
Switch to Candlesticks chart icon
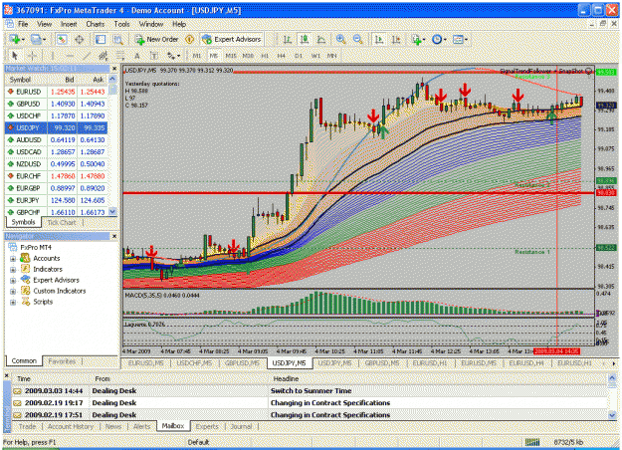[305, 39]
